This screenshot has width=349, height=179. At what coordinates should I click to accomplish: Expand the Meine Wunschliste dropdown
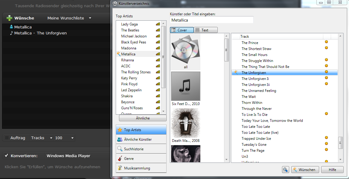90,18
